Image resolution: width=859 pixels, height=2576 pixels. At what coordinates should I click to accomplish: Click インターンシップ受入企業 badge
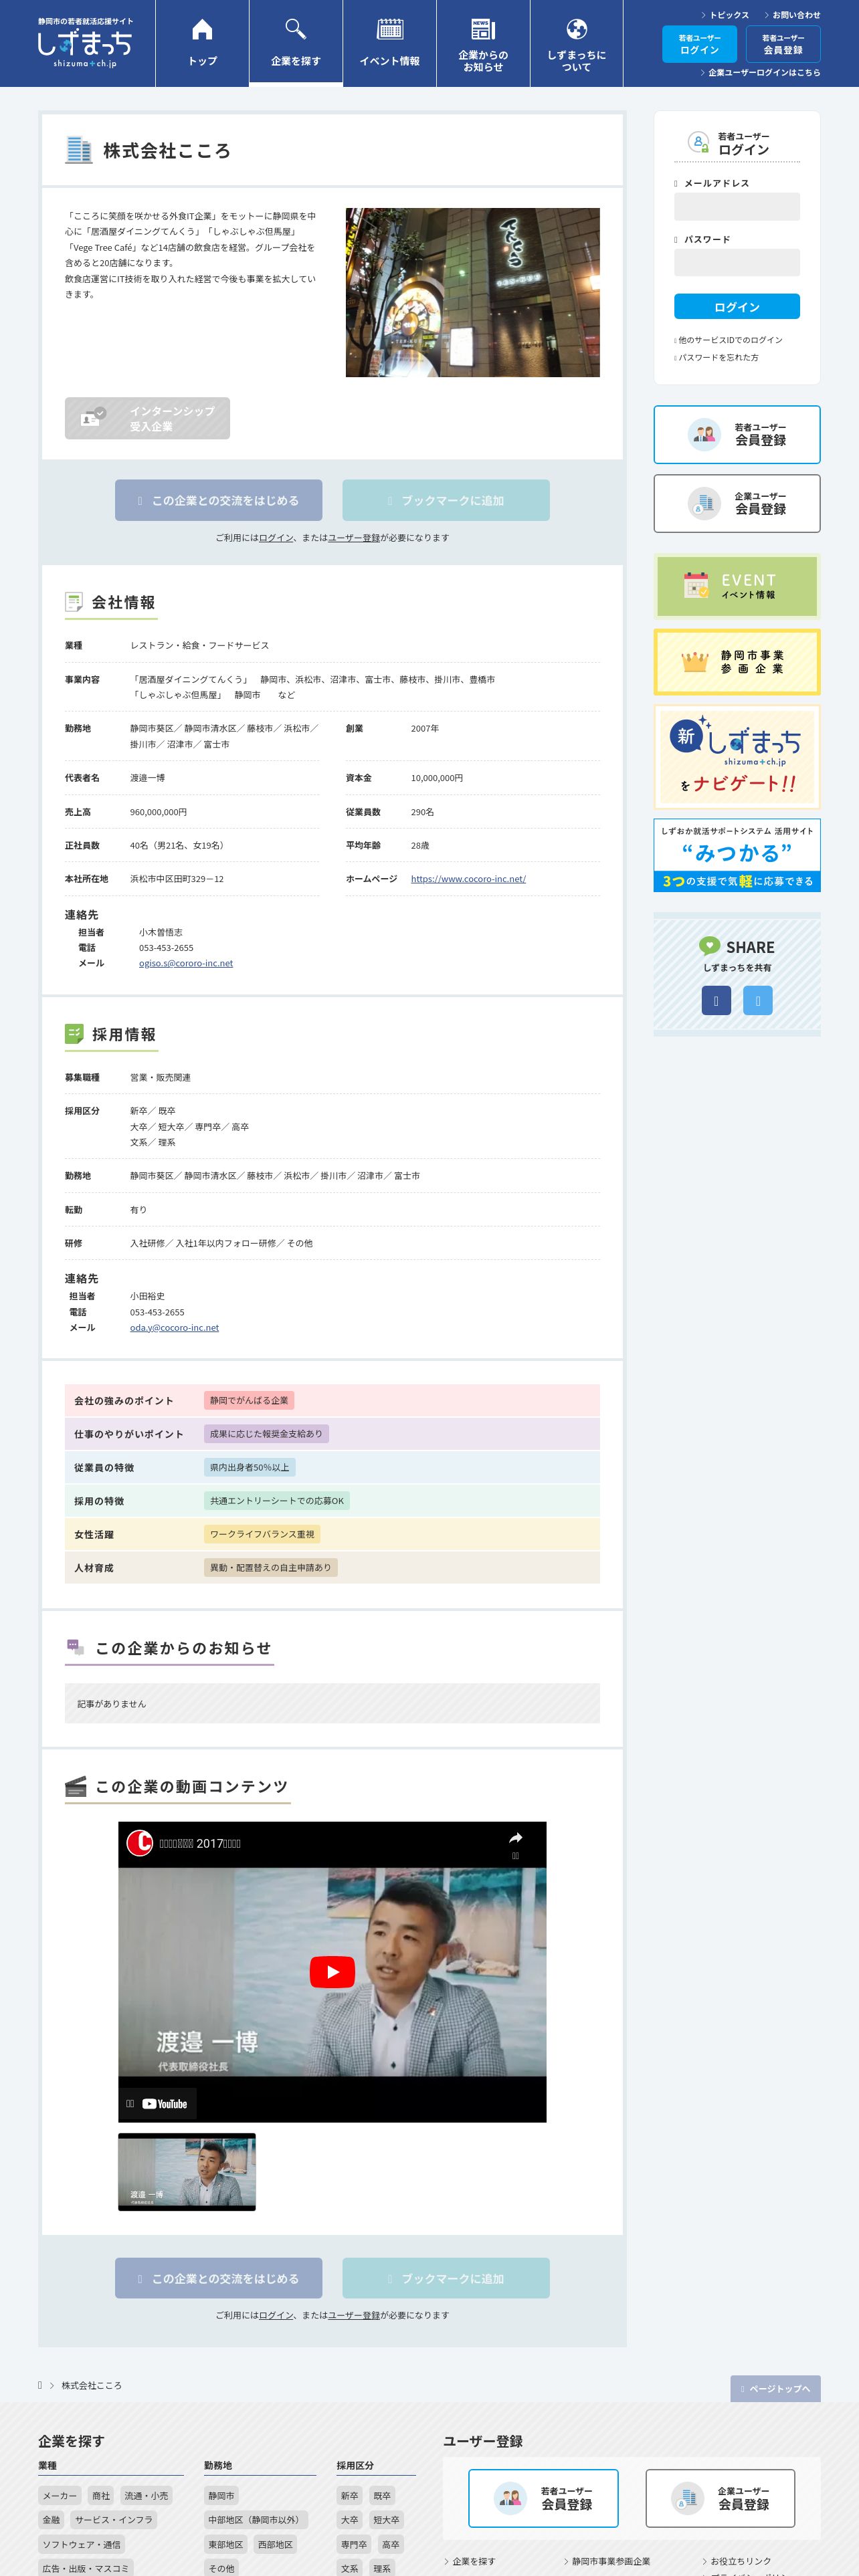(x=147, y=418)
